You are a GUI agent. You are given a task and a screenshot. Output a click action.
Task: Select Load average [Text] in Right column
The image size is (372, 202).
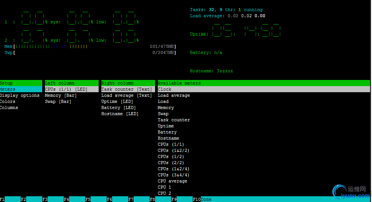pyautogui.click(x=126, y=95)
